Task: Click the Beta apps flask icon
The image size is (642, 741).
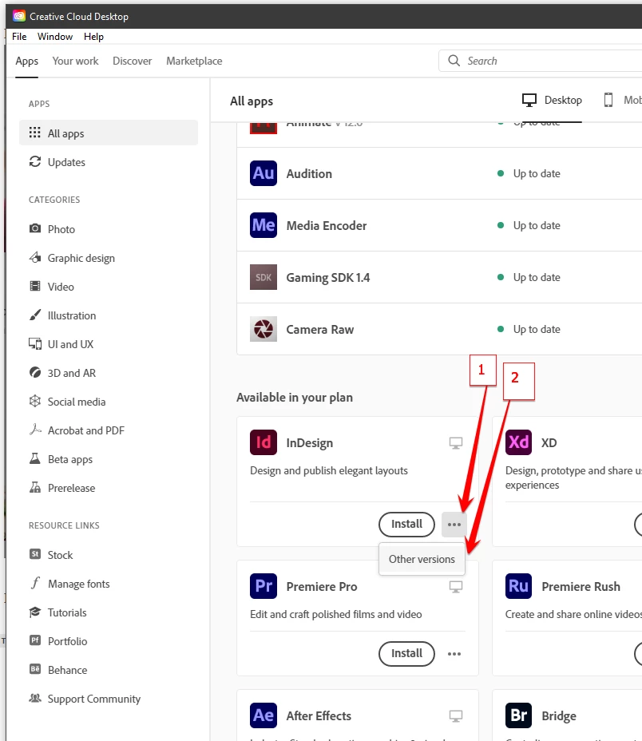Action: point(35,458)
